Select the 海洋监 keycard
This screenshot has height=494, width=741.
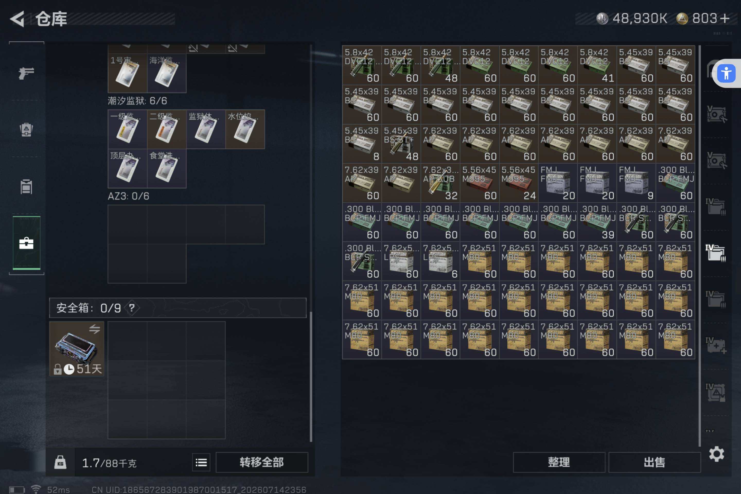[x=167, y=73]
